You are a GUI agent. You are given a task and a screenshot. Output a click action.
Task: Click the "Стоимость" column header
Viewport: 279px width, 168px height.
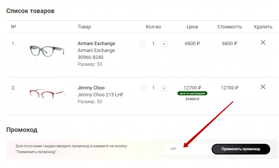[x=229, y=27]
